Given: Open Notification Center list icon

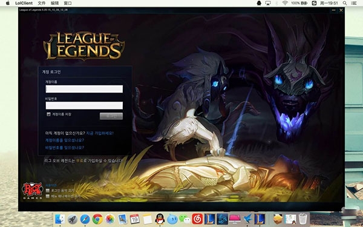Looking at the screenshot, I should pos(354,3).
